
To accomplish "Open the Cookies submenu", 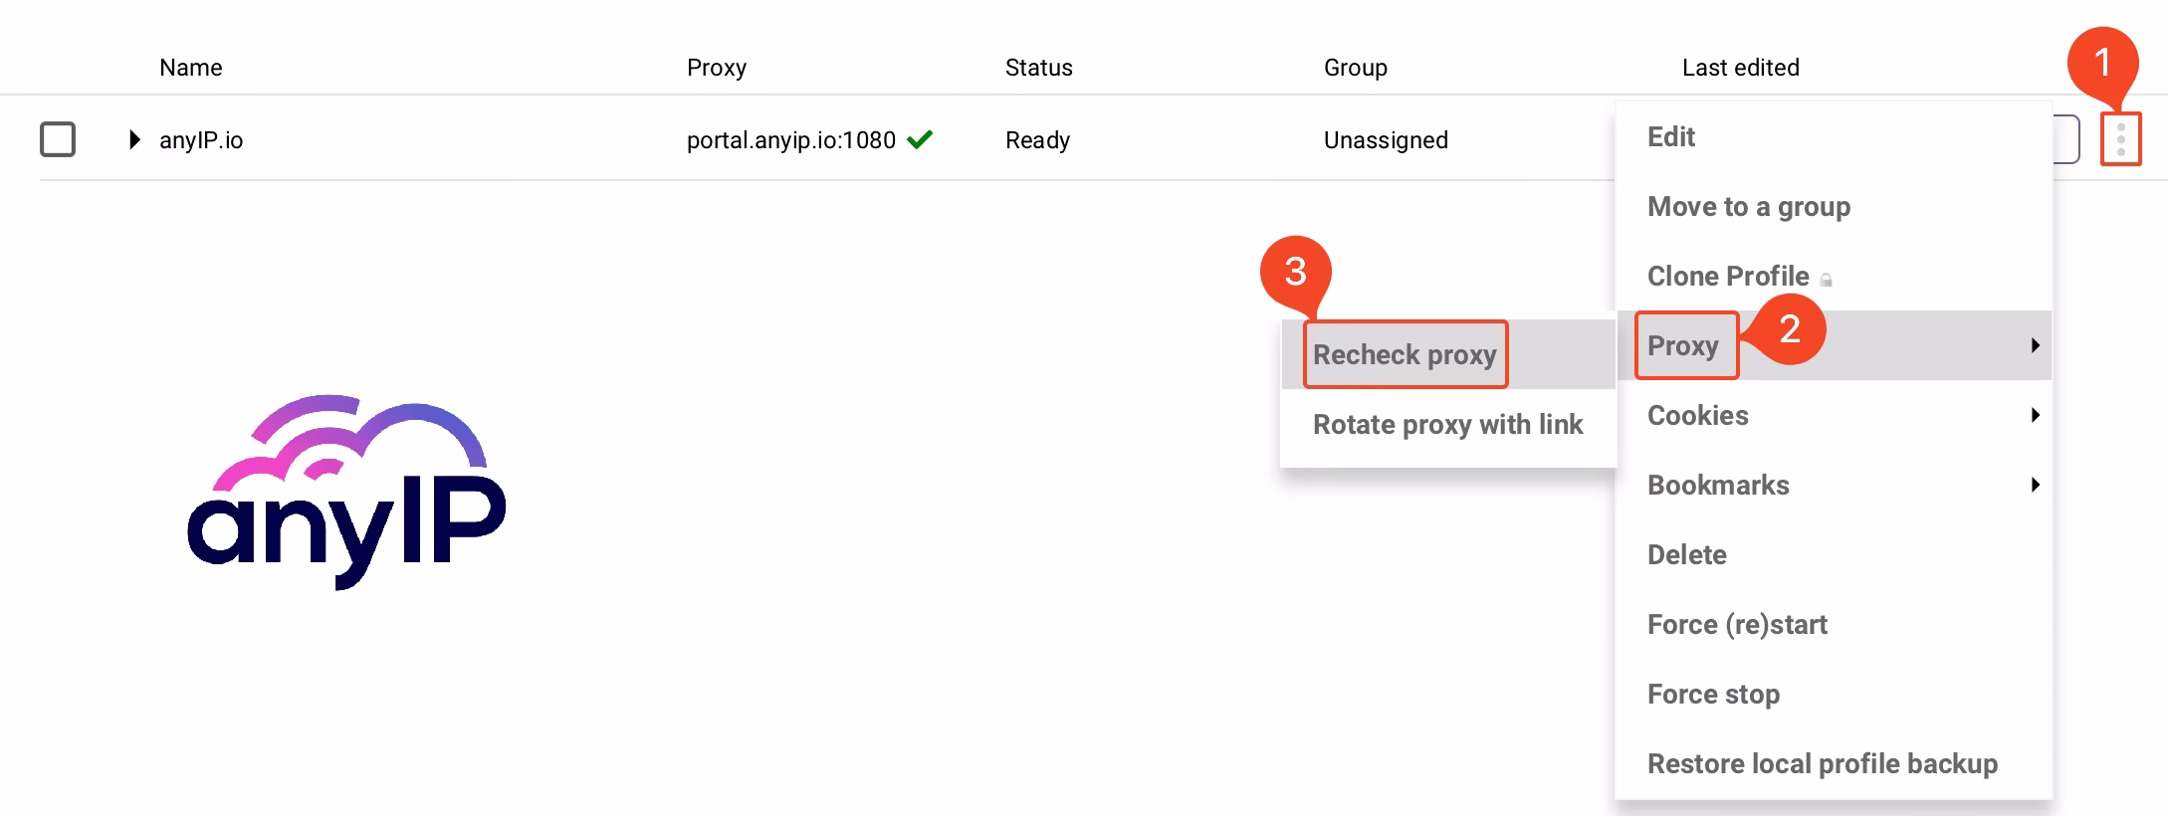I will (x=1834, y=415).
